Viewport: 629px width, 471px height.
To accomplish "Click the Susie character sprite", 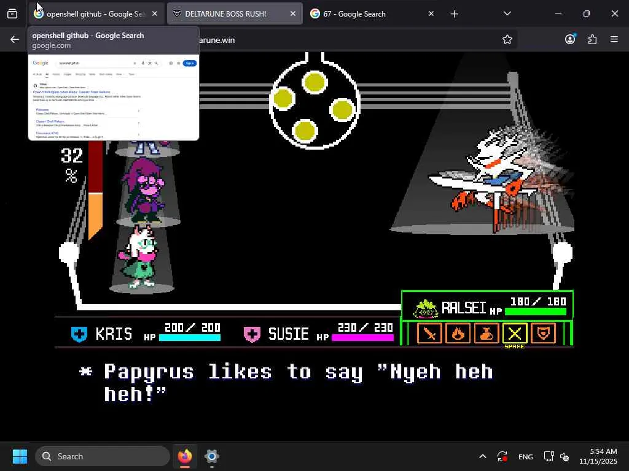I will [x=145, y=190].
